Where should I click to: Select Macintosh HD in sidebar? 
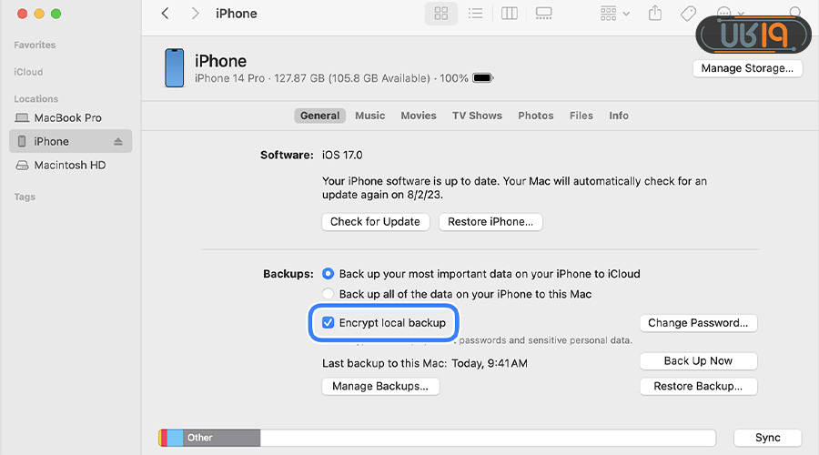click(x=70, y=166)
